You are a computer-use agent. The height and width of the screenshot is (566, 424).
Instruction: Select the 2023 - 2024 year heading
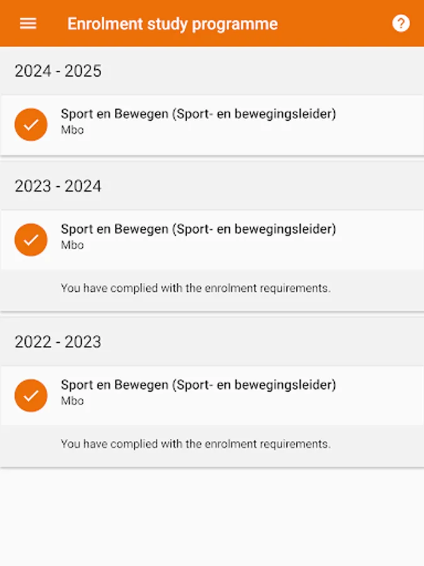coord(58,186)
